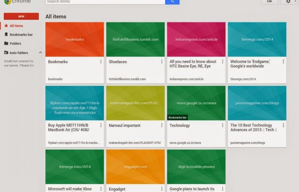Click the red NEW button
Viewport: 299px width, 192px height.
[x=21, y=16]
